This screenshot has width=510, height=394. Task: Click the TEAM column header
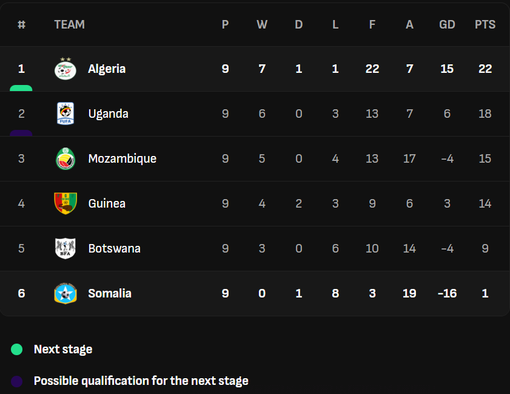(69, 25)
